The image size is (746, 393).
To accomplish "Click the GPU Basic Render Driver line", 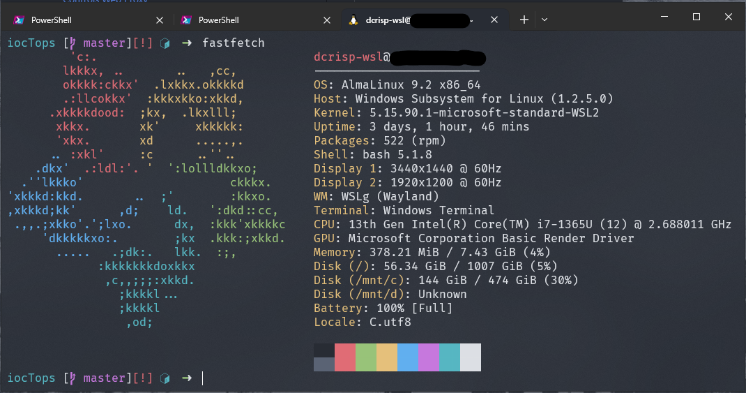I will point(474,238).
